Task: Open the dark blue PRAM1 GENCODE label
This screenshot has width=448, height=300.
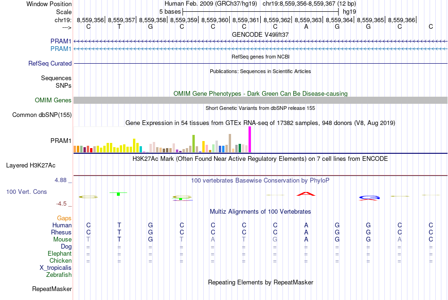Action: coord(61,41)
